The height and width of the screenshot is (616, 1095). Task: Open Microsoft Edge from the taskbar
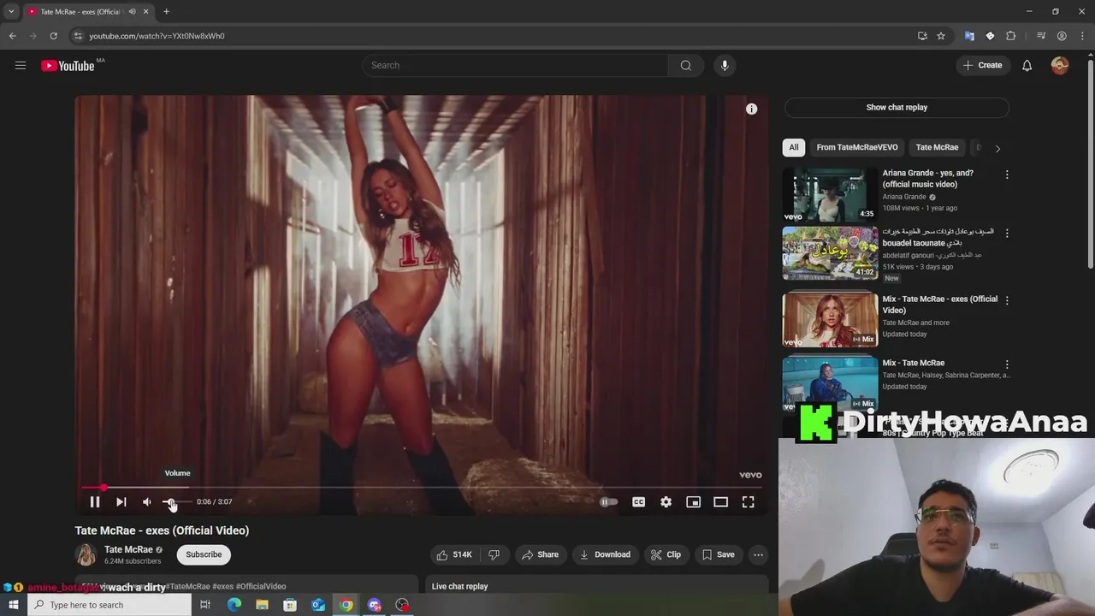(x=234, y=605)
